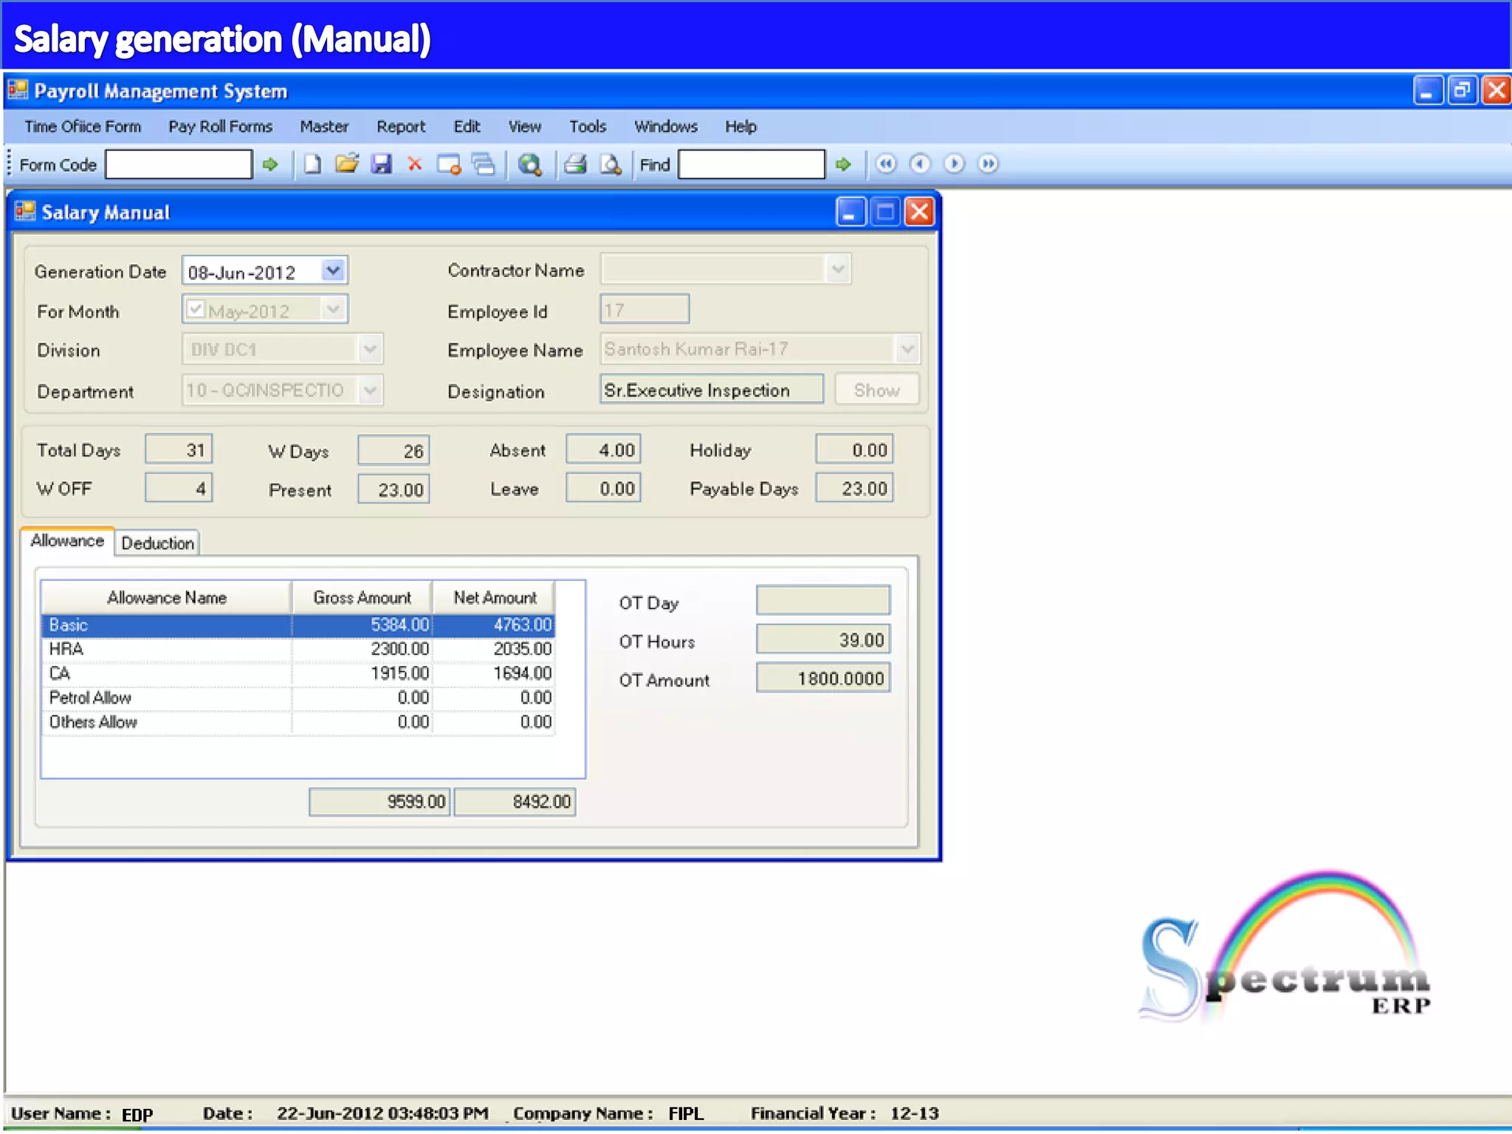The width and height of the screenshot is (1512, 1134).
Task: Open the Report menu
Action: click(x=401, y=126)
